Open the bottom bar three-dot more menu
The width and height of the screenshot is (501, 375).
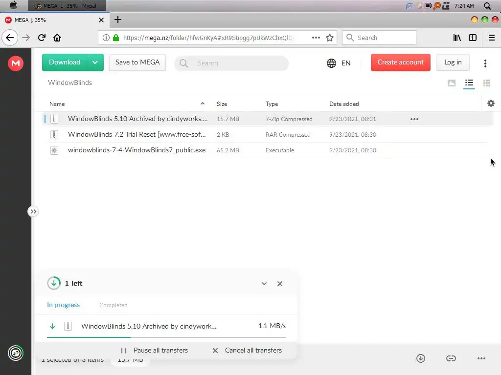481,358
